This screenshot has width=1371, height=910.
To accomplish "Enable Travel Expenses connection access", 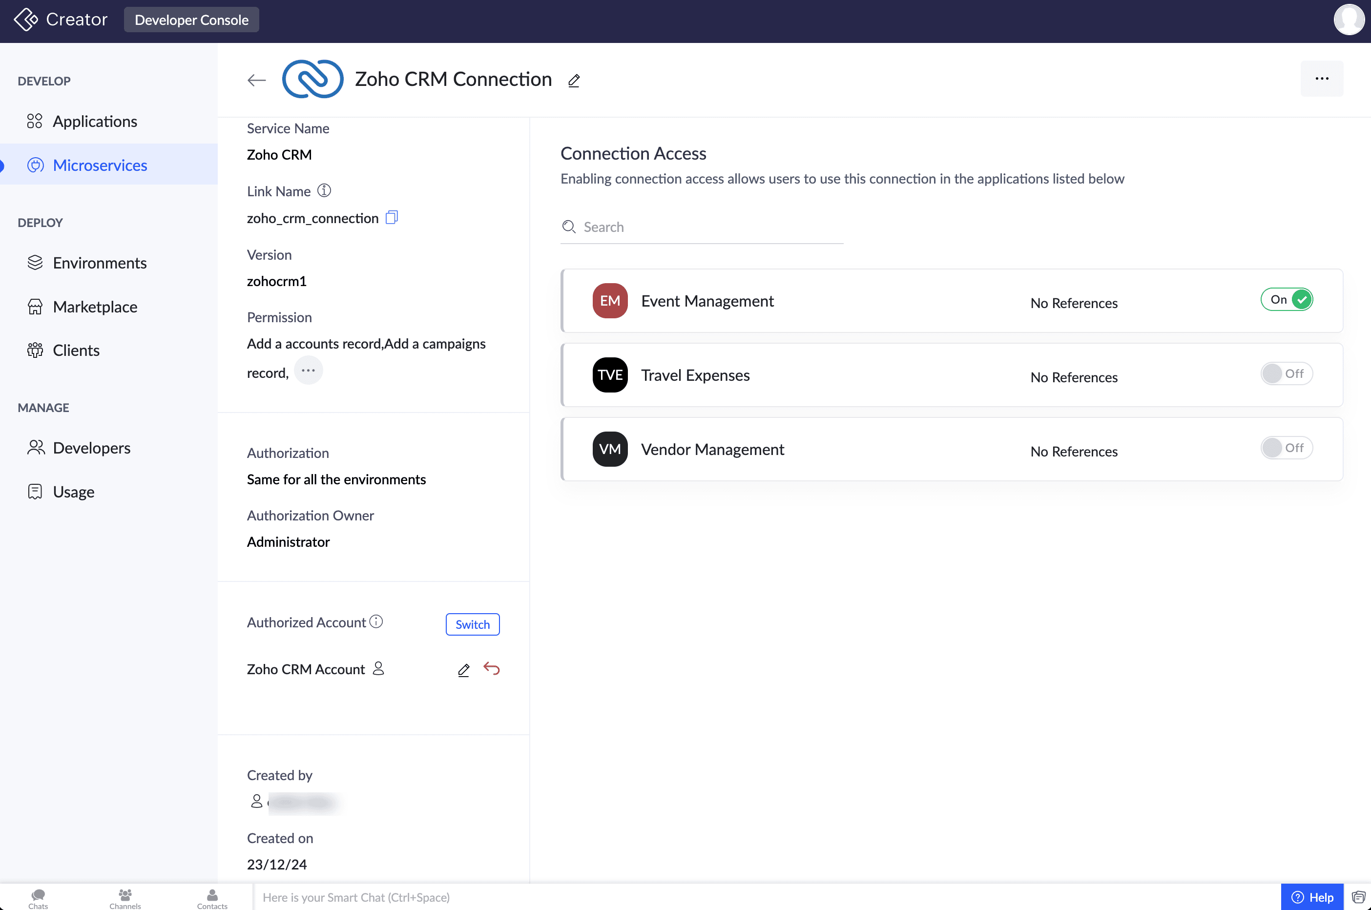I will coord(1286,374).
